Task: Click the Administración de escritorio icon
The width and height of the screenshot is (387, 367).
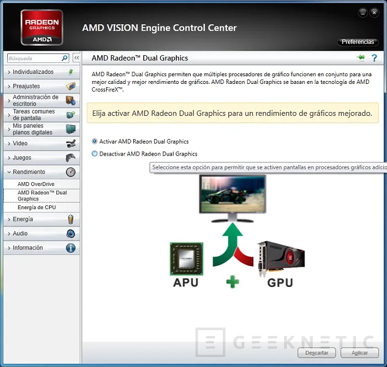Action: click(x=71, y=100)
